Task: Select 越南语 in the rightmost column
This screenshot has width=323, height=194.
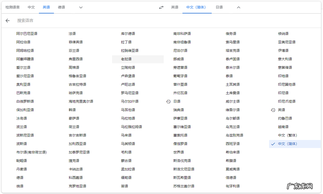Action: tap(283, 127)
